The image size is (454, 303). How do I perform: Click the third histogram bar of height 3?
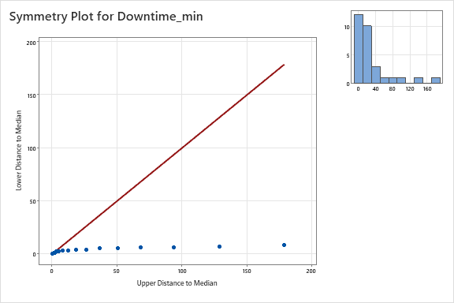(376, 75)
